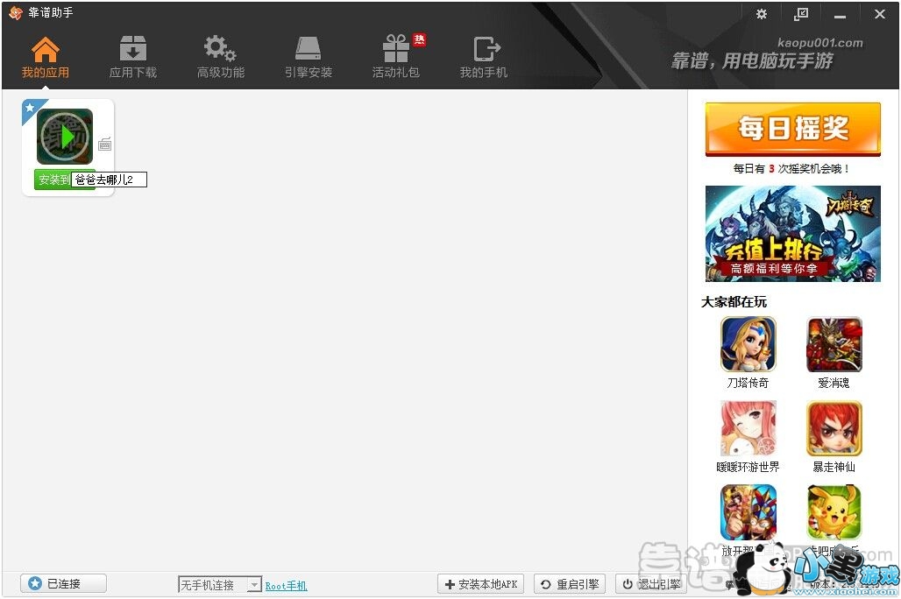Open the 高级功能 gears tab
Image resolution: width=901 pixels, height=599 pixels.
(221, 58)
